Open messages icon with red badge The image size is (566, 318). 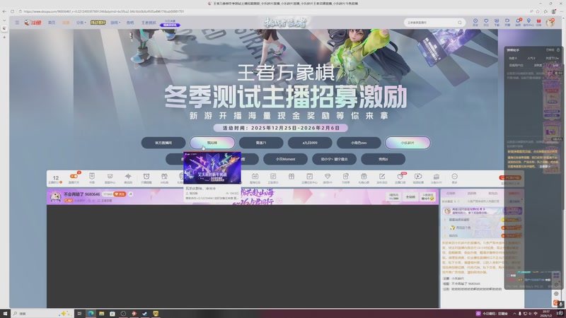518,22
